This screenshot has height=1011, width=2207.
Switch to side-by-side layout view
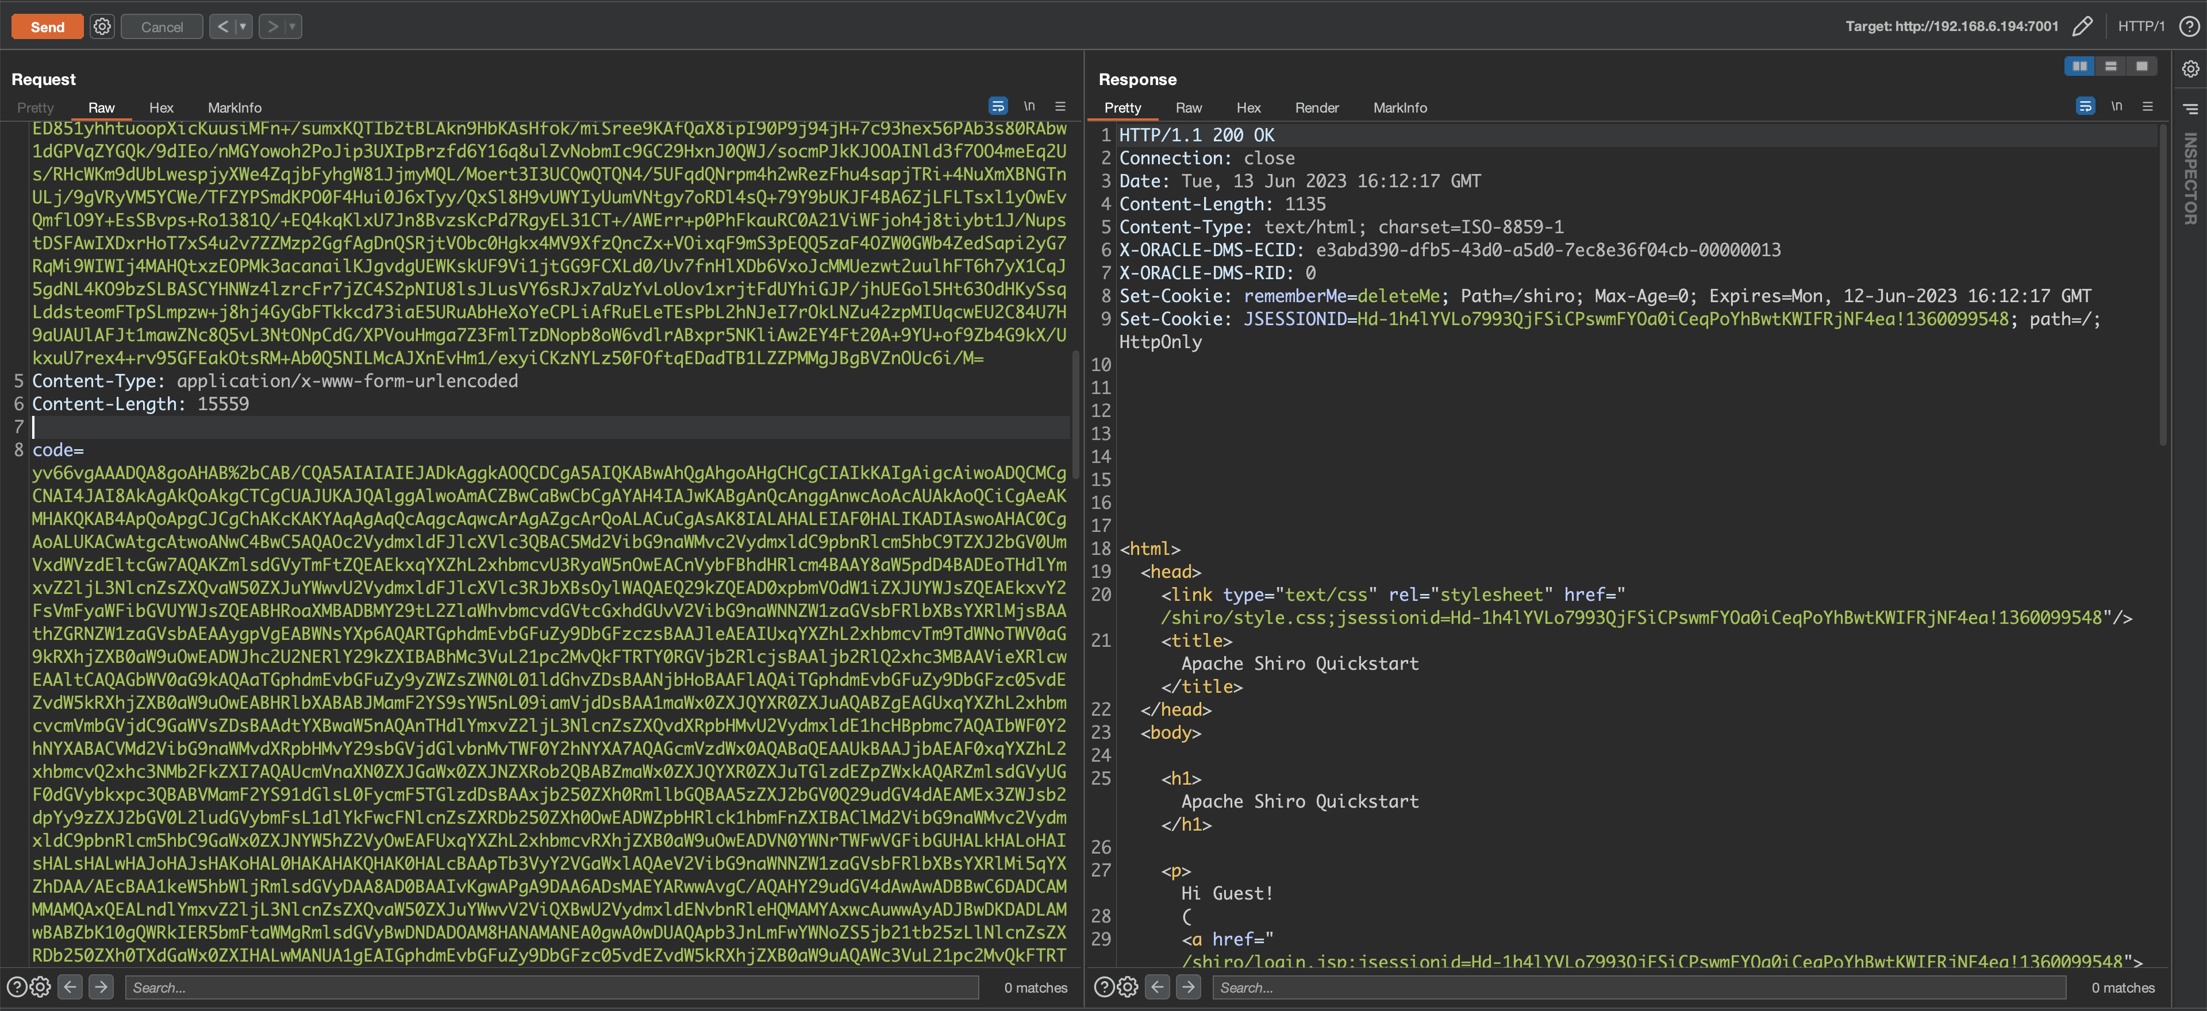click(2079, 67)
